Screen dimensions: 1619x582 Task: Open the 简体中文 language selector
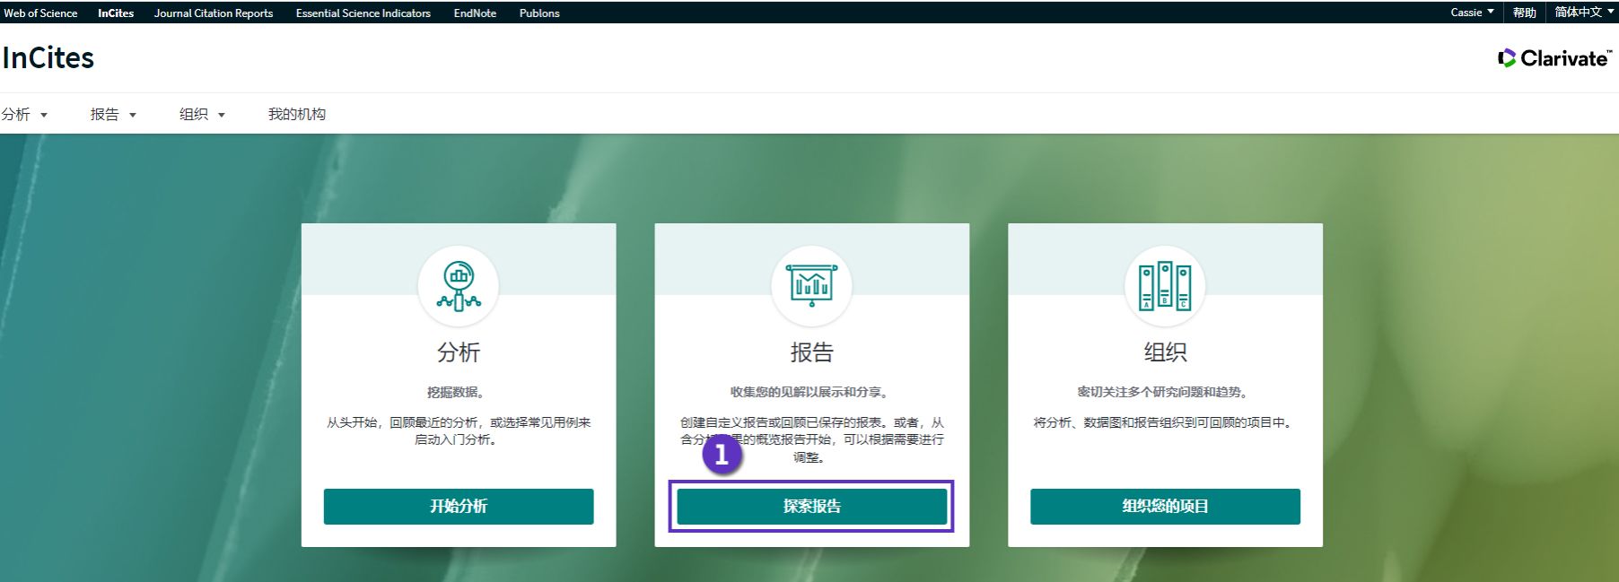1584,13
